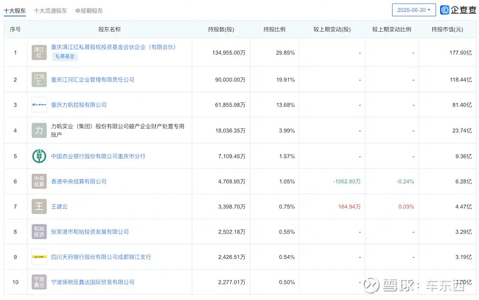Image resolution: width=479 pixels, height=300 pixels.
Task: Click the 29.85% holding ratio cell
Action: click(x=286, y=53)
